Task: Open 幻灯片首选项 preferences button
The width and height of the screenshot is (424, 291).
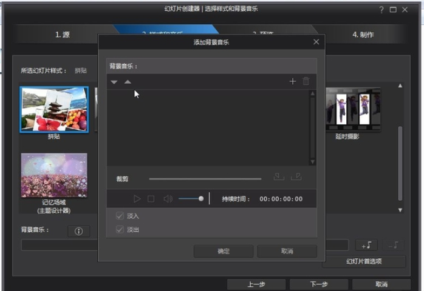Action: (364, 261)
